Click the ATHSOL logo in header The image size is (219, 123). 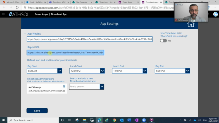point(19,14)
